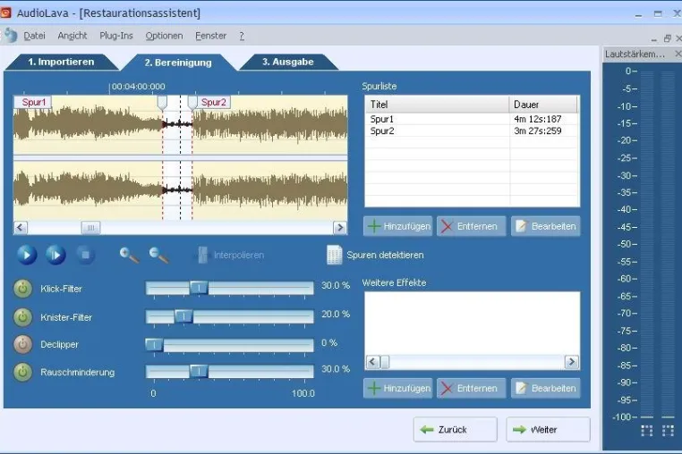The width and height of the screenshot is (682, 454).
Task: Click the right track-split handle above waveform
Action: click(192, 103)
